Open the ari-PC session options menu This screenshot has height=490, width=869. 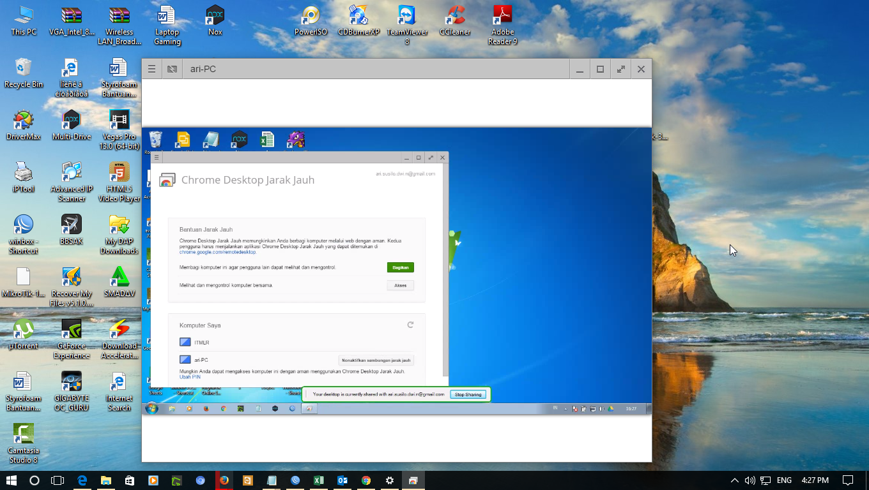pyautogui.click(x=151, y=68)
